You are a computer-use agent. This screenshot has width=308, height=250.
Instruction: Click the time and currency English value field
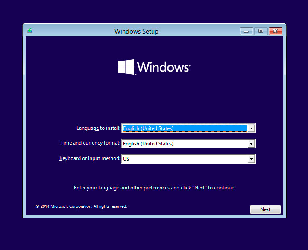184,144
